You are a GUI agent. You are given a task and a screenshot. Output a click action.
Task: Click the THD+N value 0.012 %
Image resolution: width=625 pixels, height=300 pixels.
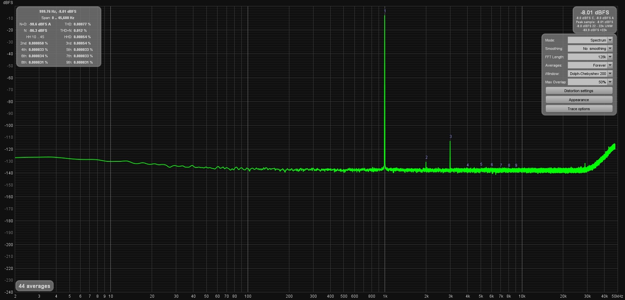click(x=80, y=30)
